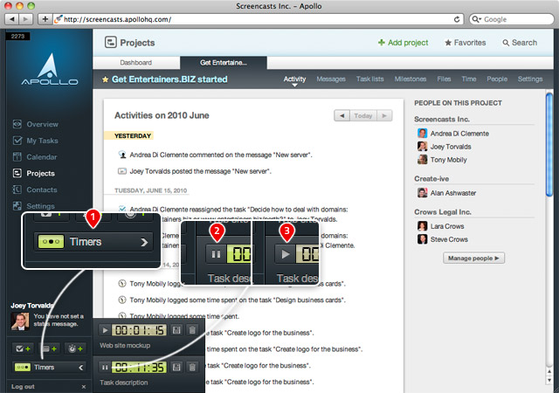Open Search in the Projects header
The height and width of the screenshot is (393, 559).
click(x=520, y=43)
